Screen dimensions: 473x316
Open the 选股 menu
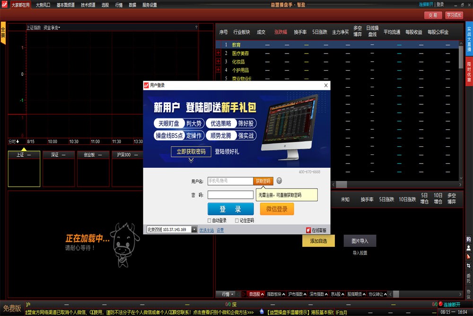[105, 5]
